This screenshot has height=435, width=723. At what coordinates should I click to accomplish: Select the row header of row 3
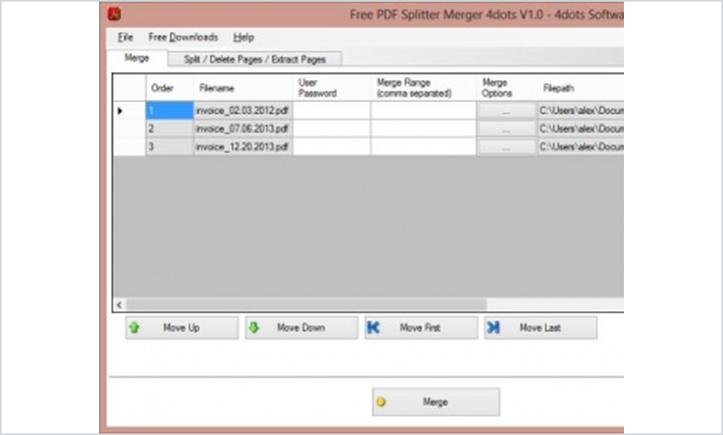(x=130, y=146)
